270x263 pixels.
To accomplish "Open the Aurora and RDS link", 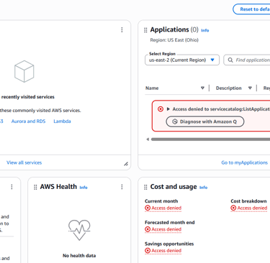I will [28, 121].
